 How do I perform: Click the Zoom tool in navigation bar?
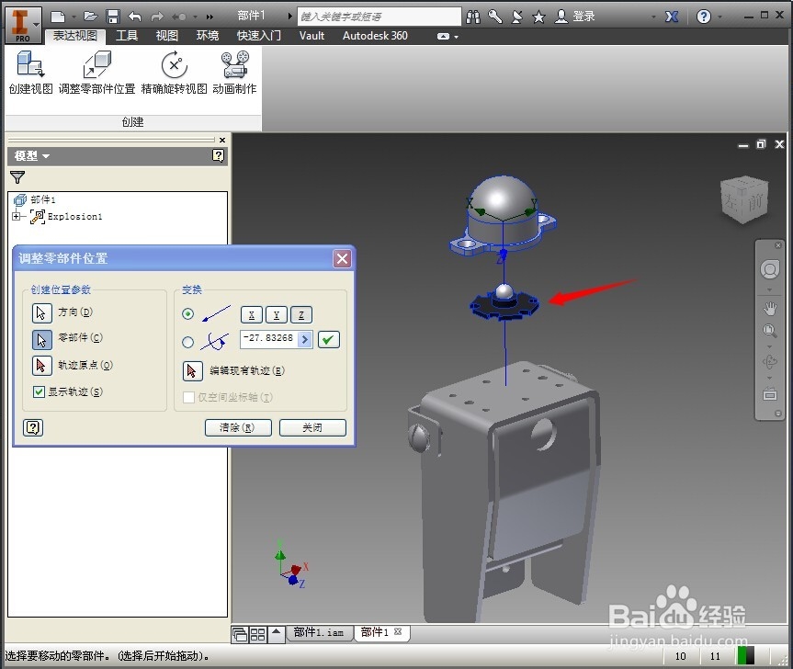point(770,331)
